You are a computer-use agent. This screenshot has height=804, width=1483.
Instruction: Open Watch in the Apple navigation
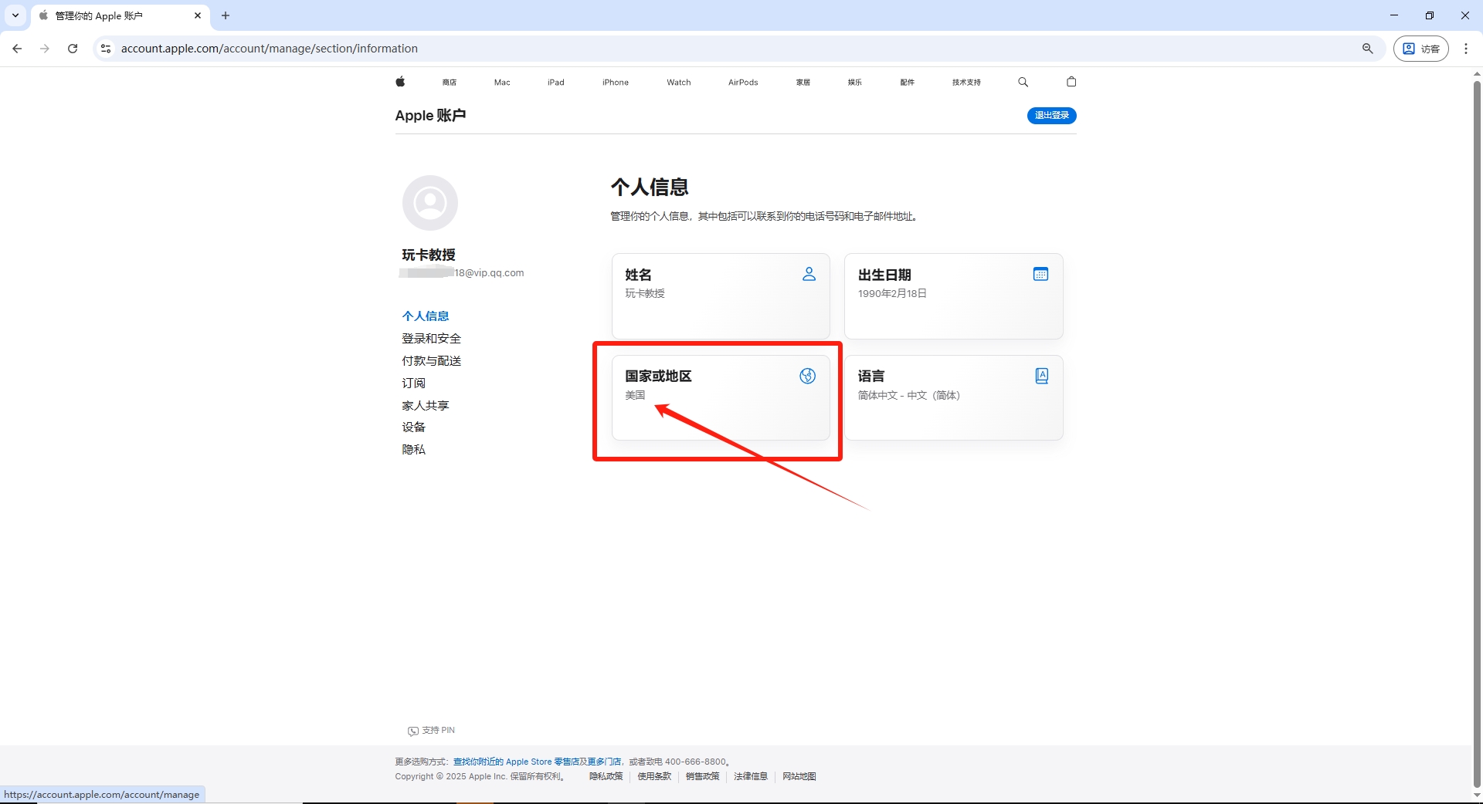[x=679, y=83]
